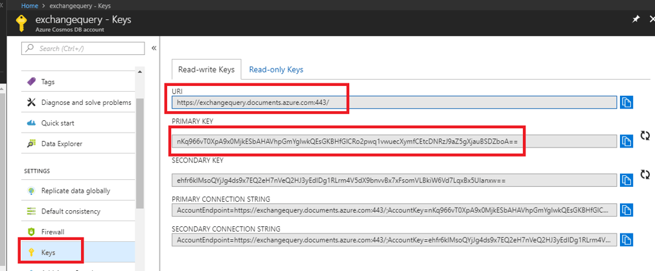Click the Azure Cosmos DB account subtitle
Image resolution: width=655 pixels, height=271 pixels.
point(70,30)
